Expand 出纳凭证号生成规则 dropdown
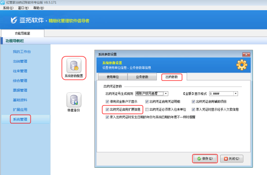Viewport: 267px width, 175px height. click(166, 94)
